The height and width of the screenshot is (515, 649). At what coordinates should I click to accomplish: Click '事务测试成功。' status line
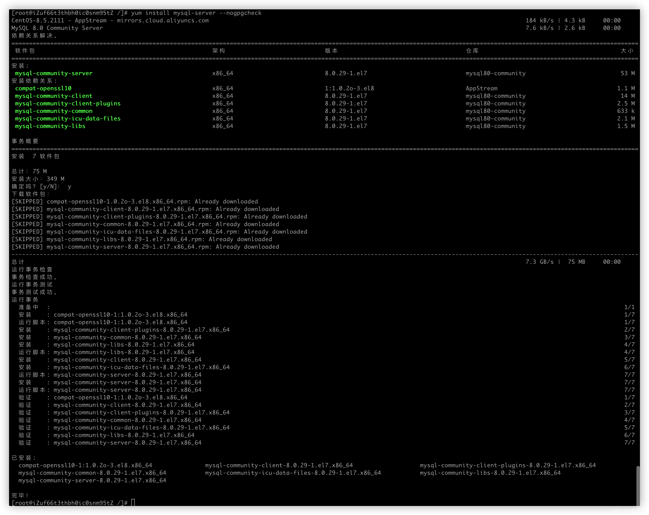[34, 292]
